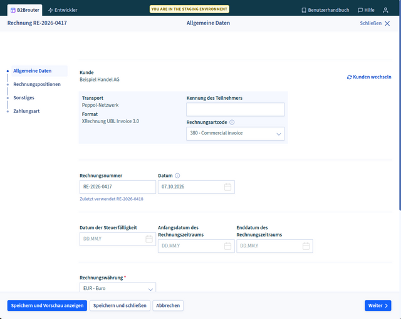
Task: Open the Rechnungswährung EUR - Euro dropdown
Action: pos(118,288)
